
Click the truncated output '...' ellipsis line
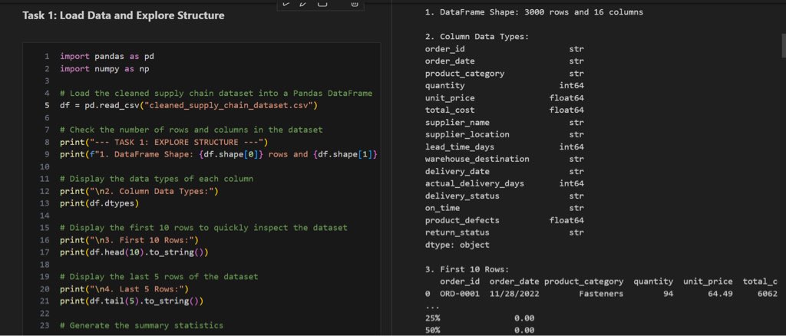point(432,307)
